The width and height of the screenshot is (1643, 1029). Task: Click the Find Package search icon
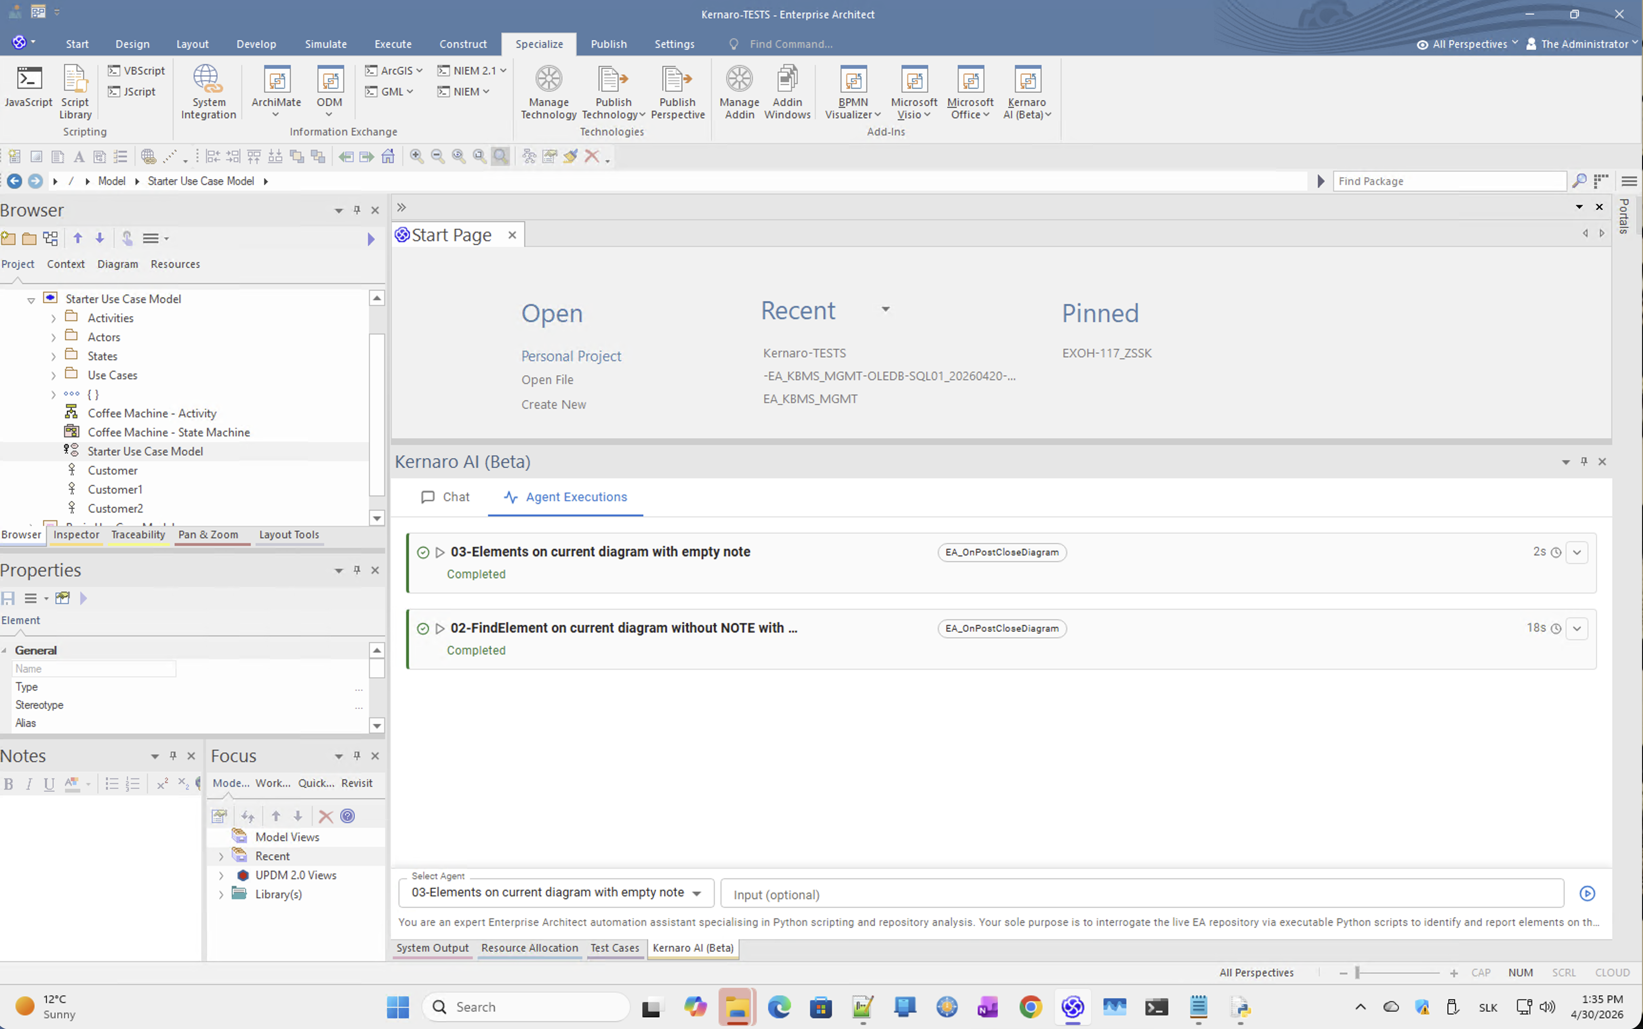[x=1579, y=181]
